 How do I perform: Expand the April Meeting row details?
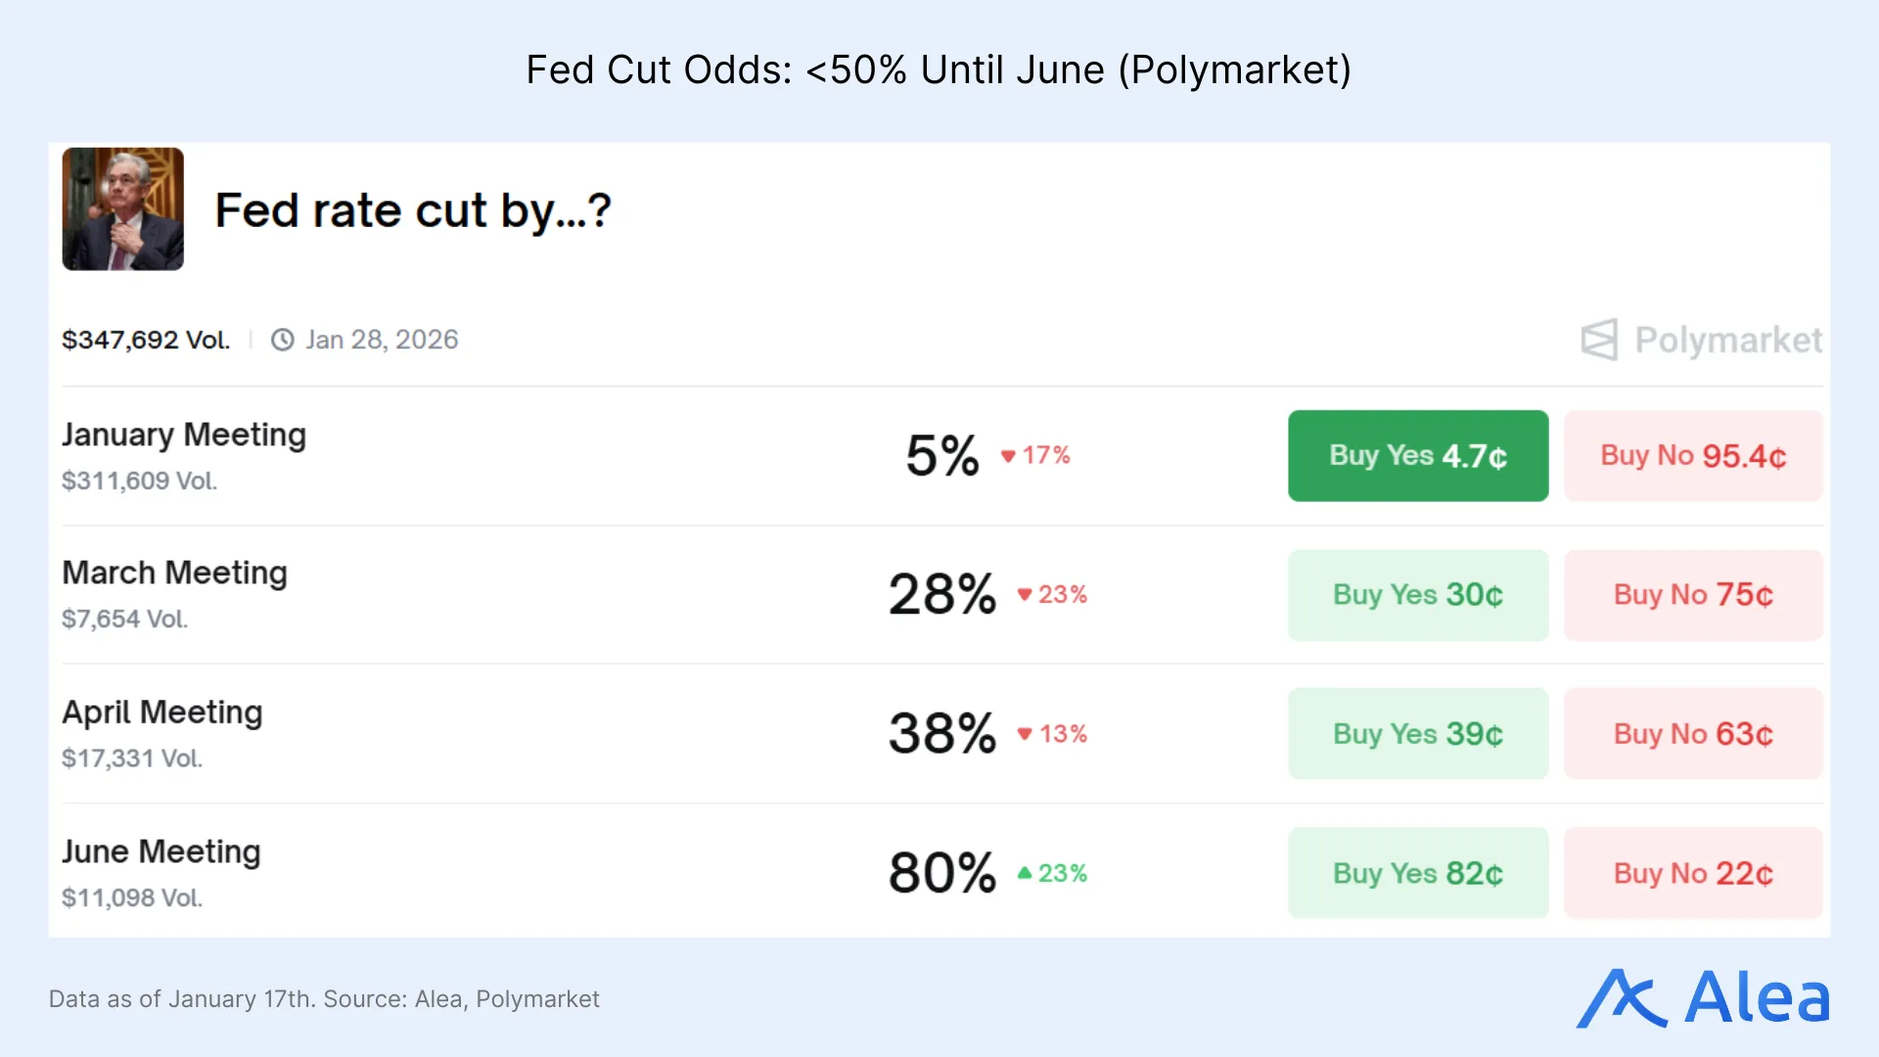[162, 712]
